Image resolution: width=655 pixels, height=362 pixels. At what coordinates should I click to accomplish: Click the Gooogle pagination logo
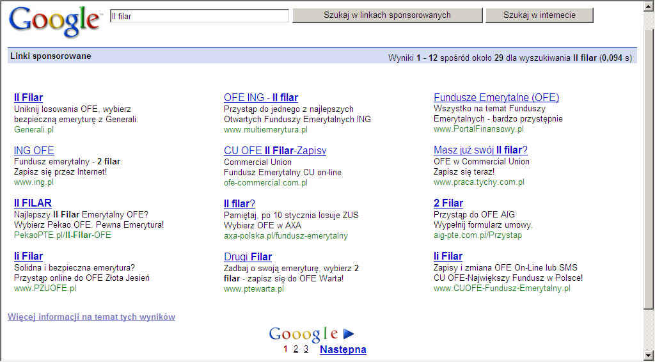coord(304,334)
